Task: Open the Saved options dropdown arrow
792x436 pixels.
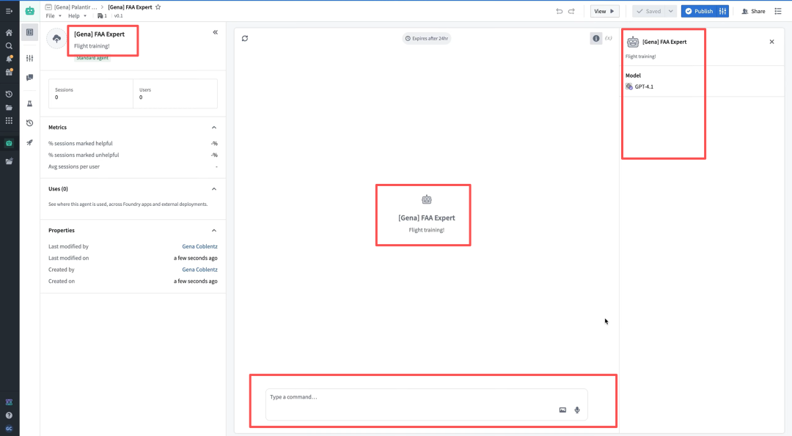Action: pyautogui.click(x=671, y=11)
